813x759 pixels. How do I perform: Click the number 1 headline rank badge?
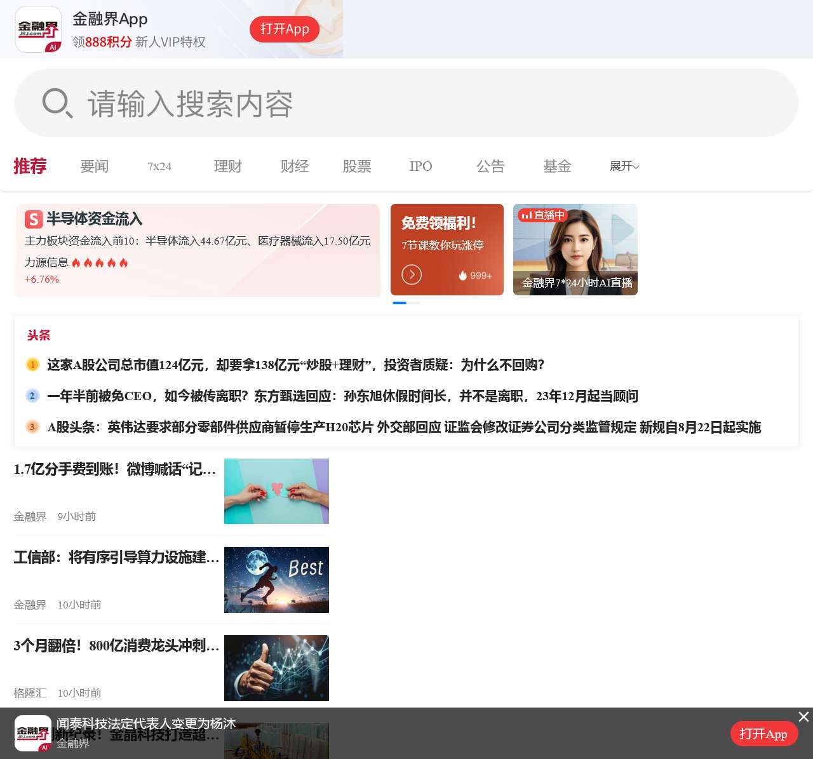[32, 365]
